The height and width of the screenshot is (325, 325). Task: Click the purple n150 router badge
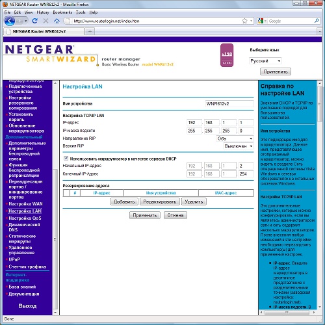point(227,55)
